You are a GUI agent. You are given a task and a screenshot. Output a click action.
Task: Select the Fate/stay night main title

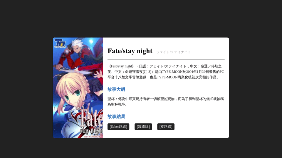coord(130,51)
